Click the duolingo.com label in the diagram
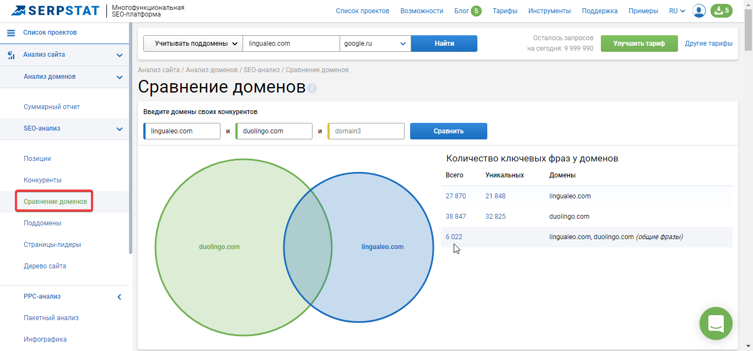Image resolution: width=753 pixels, height=351 pixels. pyautogui.click(x=219, y=247)
